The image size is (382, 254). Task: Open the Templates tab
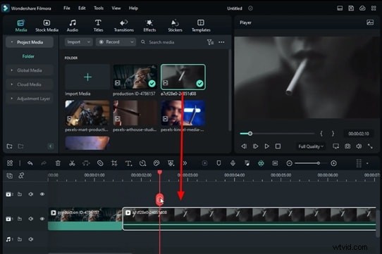pos(201,26)
